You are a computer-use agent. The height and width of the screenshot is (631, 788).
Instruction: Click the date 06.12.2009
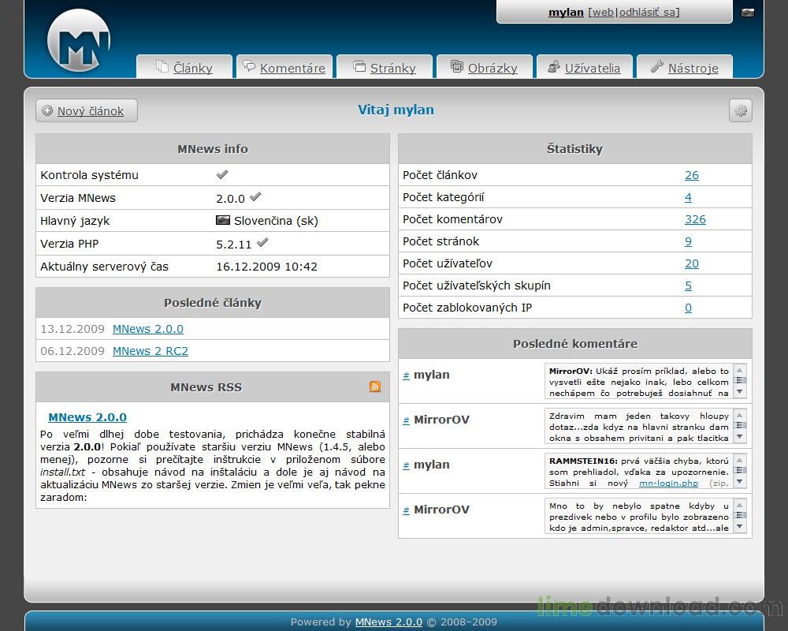click(x=72, y=351)
